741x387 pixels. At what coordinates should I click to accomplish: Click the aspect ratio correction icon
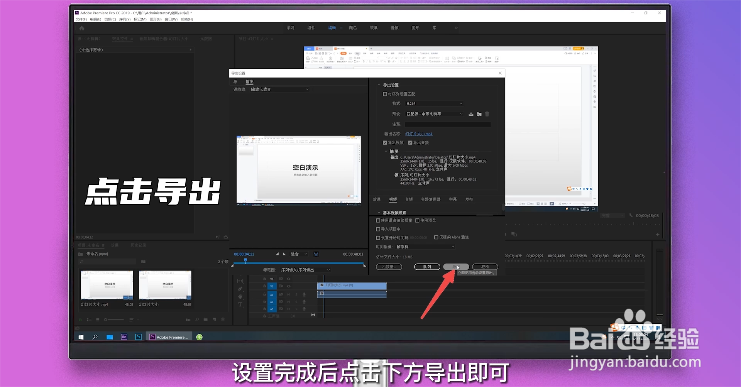[x=316, y=254]
